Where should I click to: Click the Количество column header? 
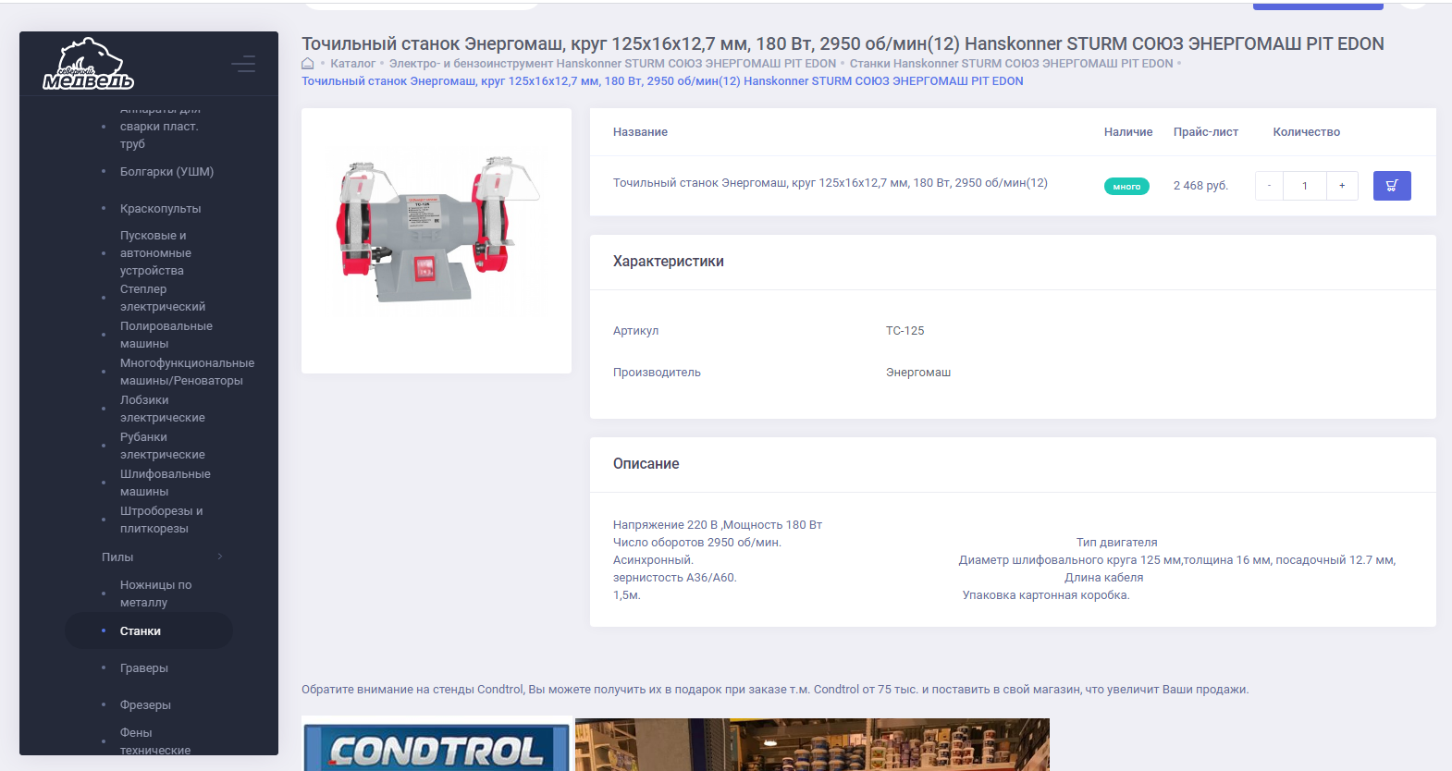tap(1307, 132)
